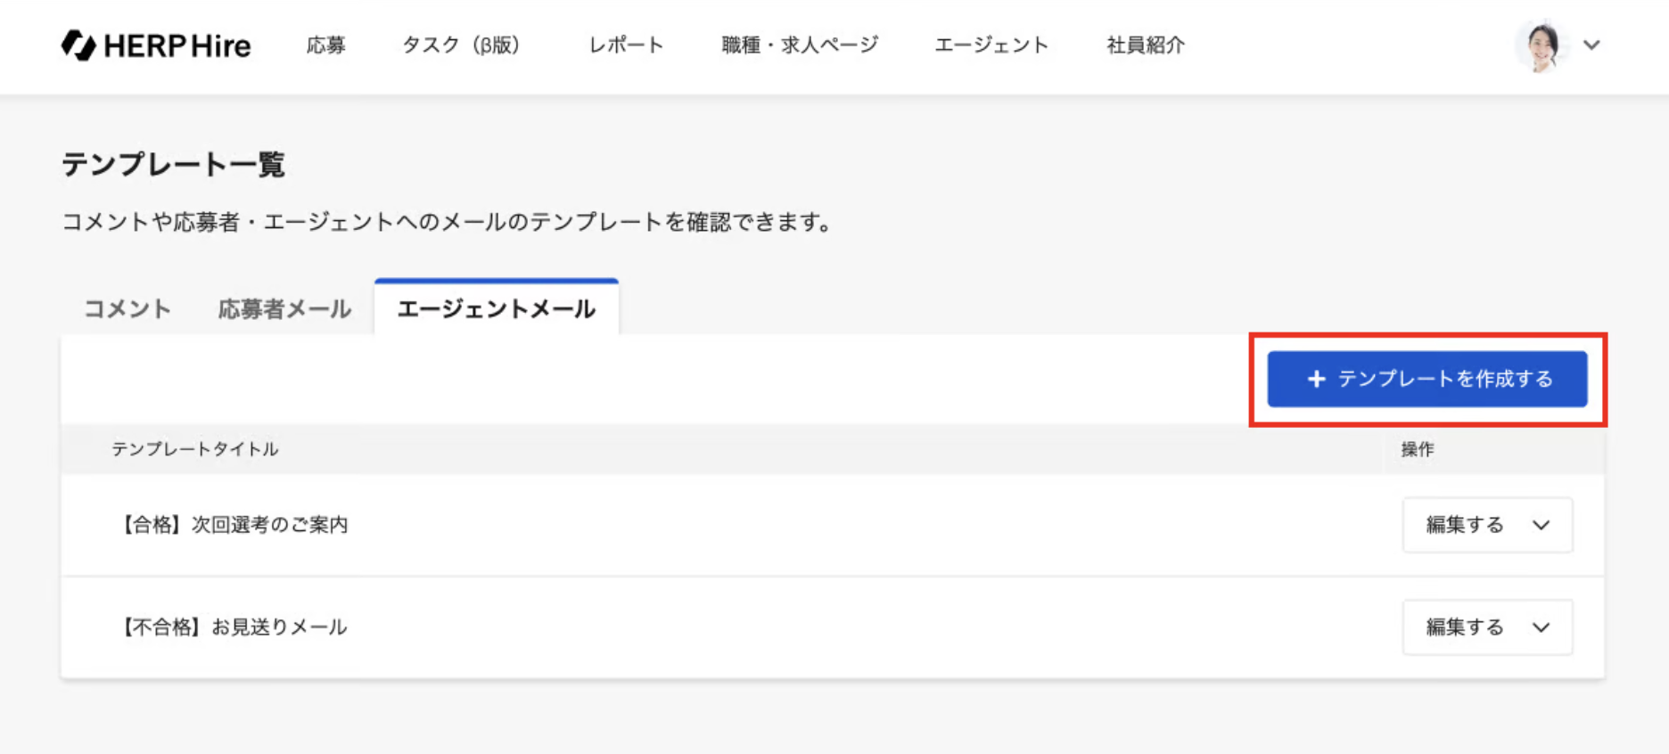The image size is (1669, 754).
Task: Go to the レポート page
Action: pyautogui.click(x=626, y=45)
